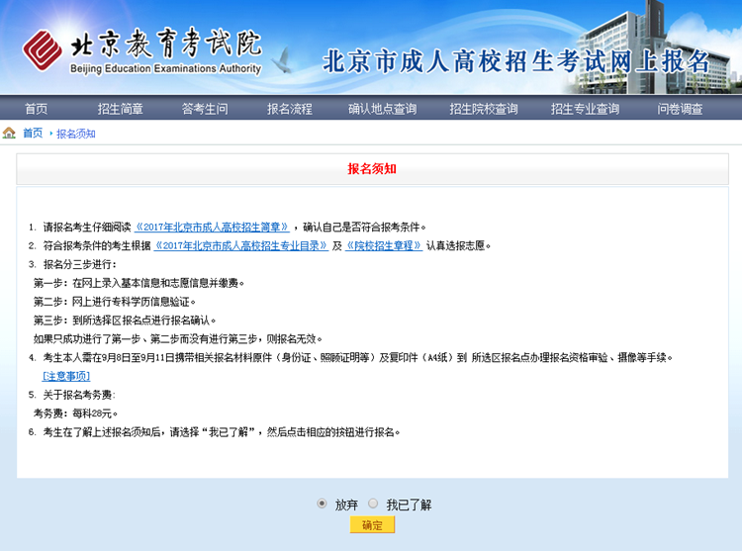Click 招生专业查询 in the navigation bar
Image resolution: width=742 pixels, height=551 pixels.
click(x=585, y=109)
